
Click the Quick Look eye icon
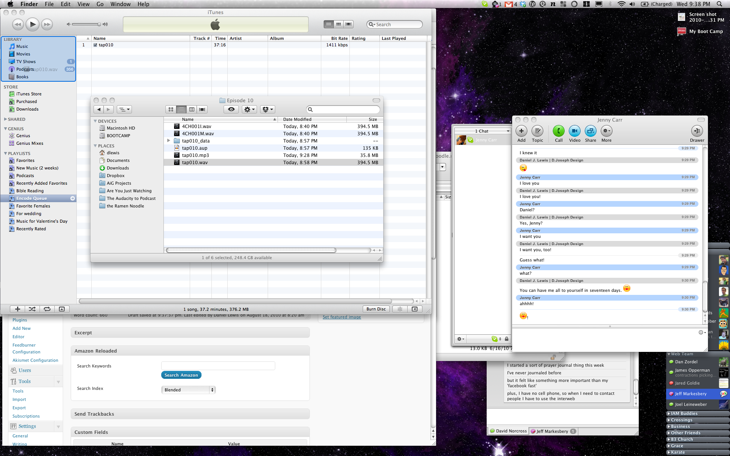point(231,109)
